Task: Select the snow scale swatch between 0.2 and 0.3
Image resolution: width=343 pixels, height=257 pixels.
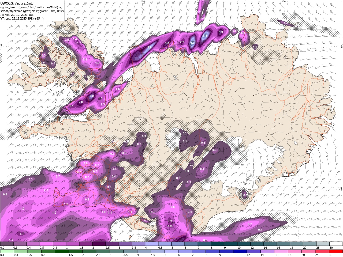Action: [x=7, y=244]
